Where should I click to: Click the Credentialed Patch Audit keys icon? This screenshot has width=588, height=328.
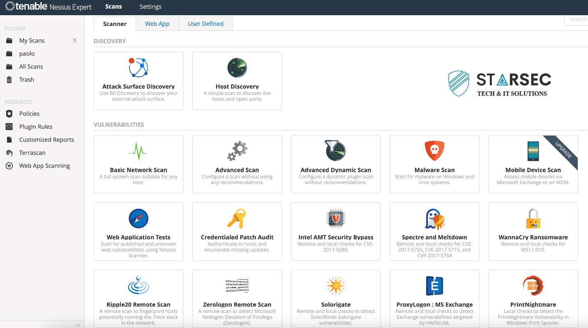coord(237,218)
